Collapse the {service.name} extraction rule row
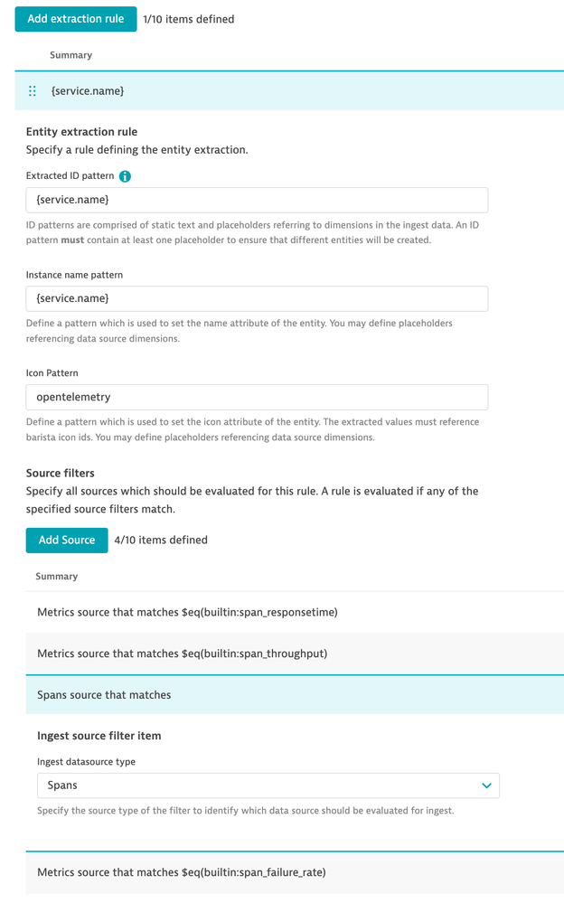Viewport: 564px width, 903px height. tap(289, 91)
